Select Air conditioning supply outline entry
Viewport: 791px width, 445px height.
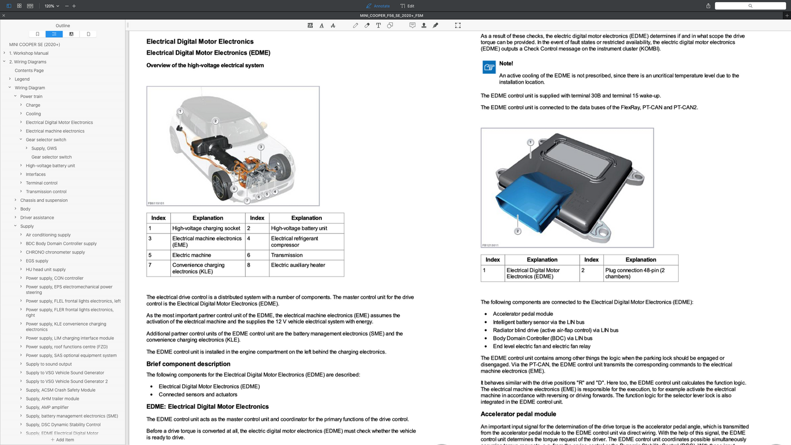(48, 235)
